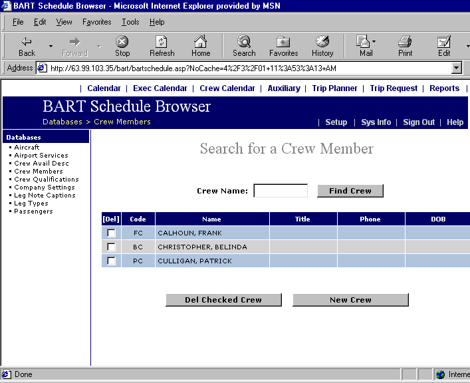
Task: Open the Search toolbar icon
Action: point(244,42)
